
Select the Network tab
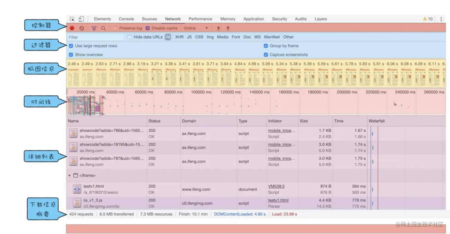coord(173,19)
